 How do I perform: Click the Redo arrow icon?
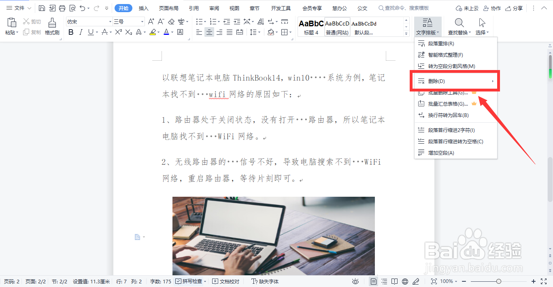pyautogui.click(x=96, y=8)
